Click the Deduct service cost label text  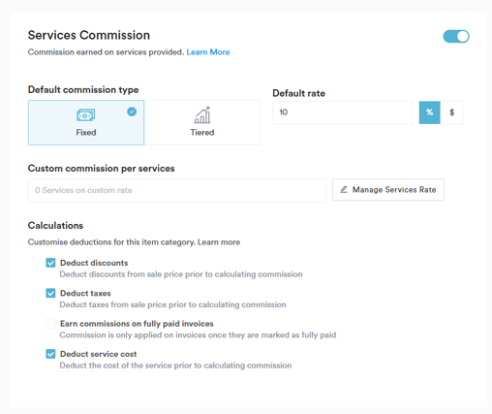(99, 354)
